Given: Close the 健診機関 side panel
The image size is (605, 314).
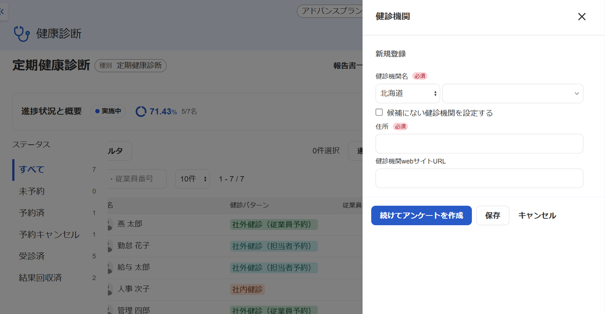Looking at the screenshot, I should coord(582,17).
